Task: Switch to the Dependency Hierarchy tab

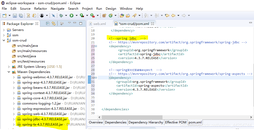Action: [146, 122]
